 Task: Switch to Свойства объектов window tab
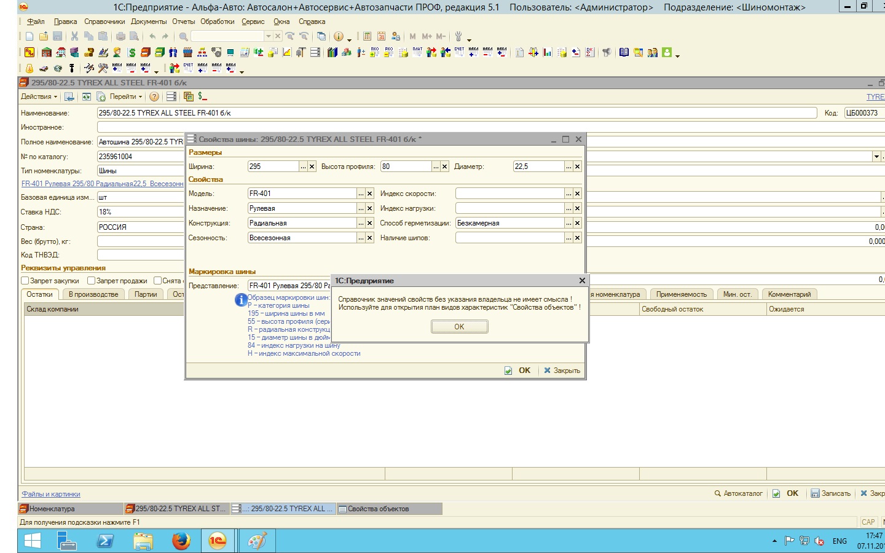click(x=390, y=509)
